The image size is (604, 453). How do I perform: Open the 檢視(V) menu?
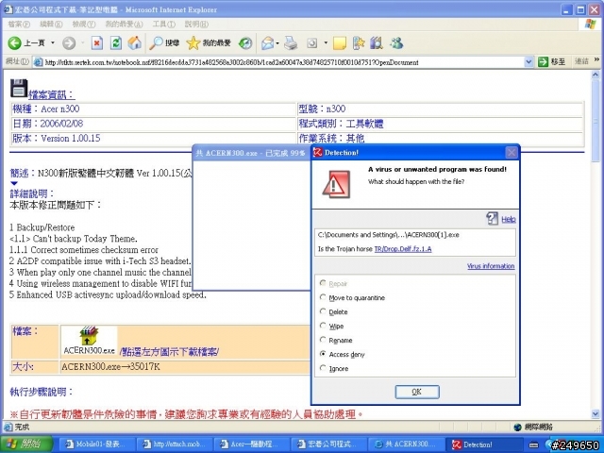(84, 25)
